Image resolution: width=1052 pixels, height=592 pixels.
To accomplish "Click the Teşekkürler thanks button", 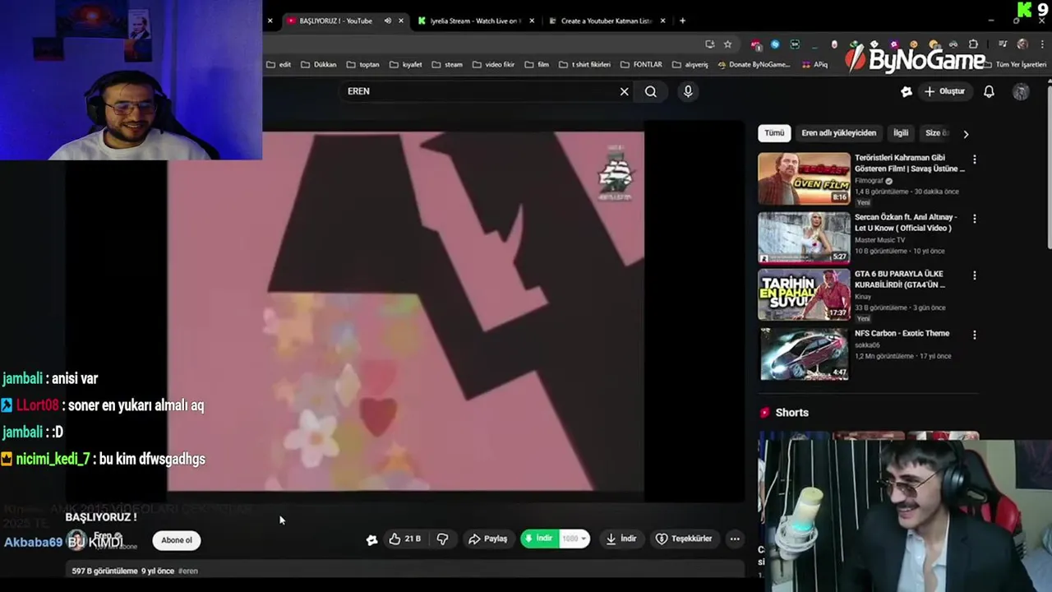I will (684, 539).
